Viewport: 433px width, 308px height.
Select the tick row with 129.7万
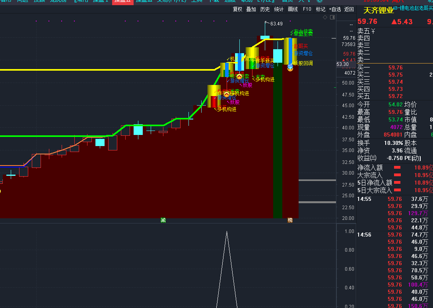click(395, 214)
